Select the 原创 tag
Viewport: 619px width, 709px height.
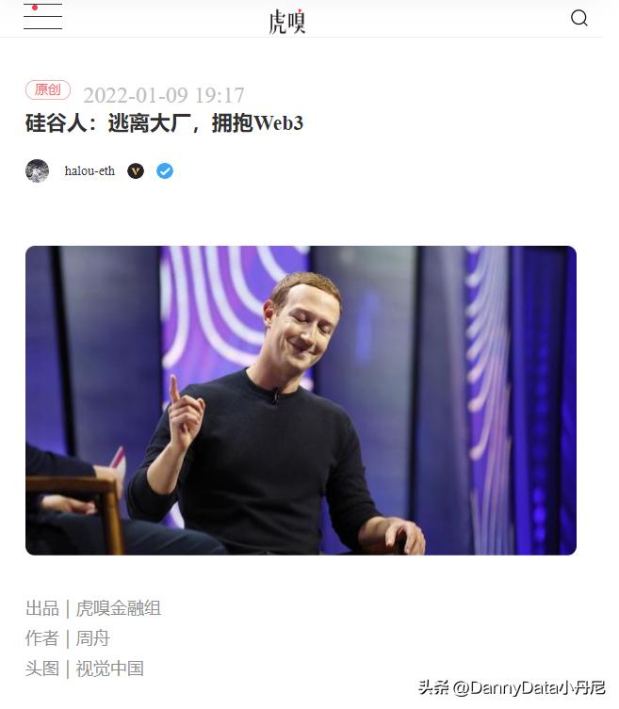[48, 89]
